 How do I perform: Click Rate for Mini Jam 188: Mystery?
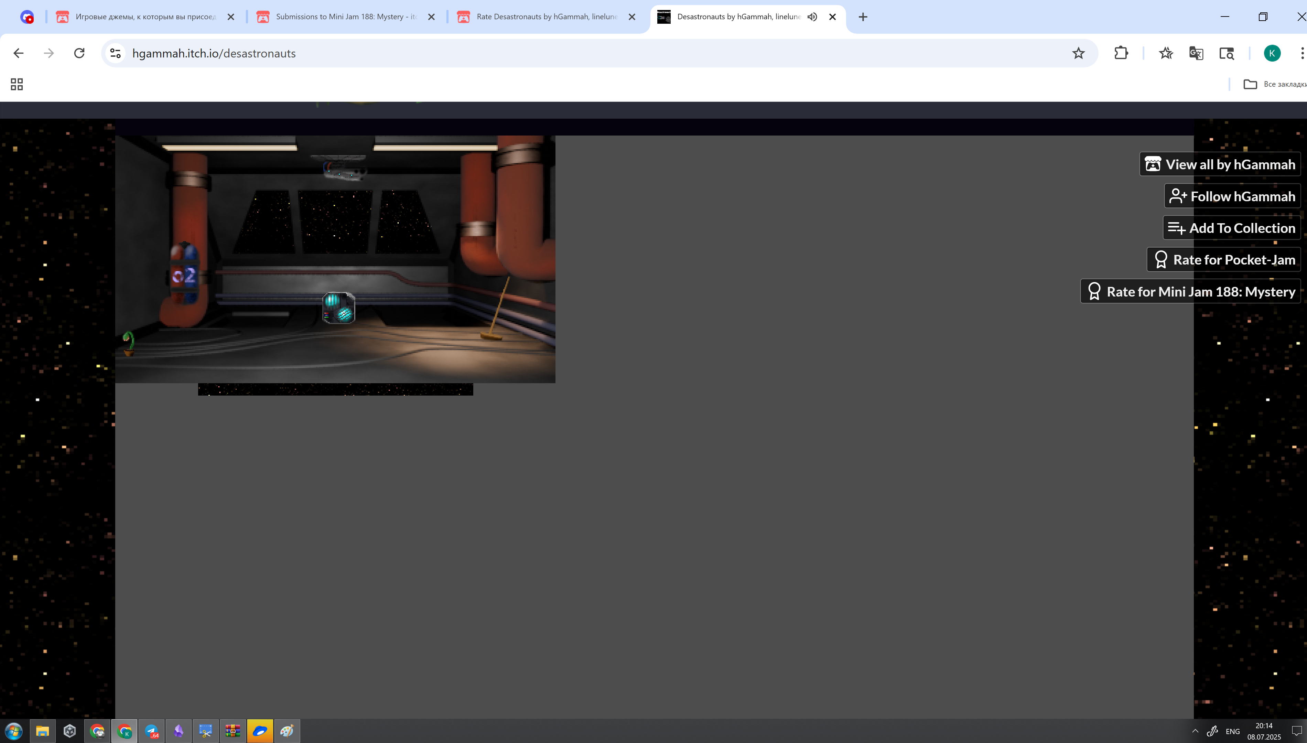pyautogui.click(x=1191, y=291)
